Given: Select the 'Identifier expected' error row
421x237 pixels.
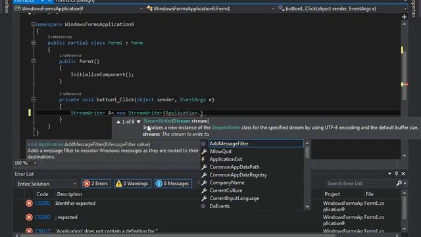Looking at the screenshot, I should [x=75, y=203].
